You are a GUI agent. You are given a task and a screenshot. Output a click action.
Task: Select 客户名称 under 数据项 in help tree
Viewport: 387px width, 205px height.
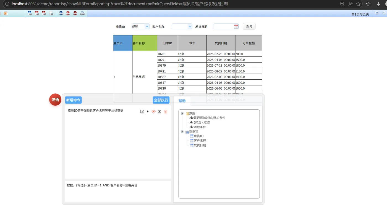coord(200,141)
